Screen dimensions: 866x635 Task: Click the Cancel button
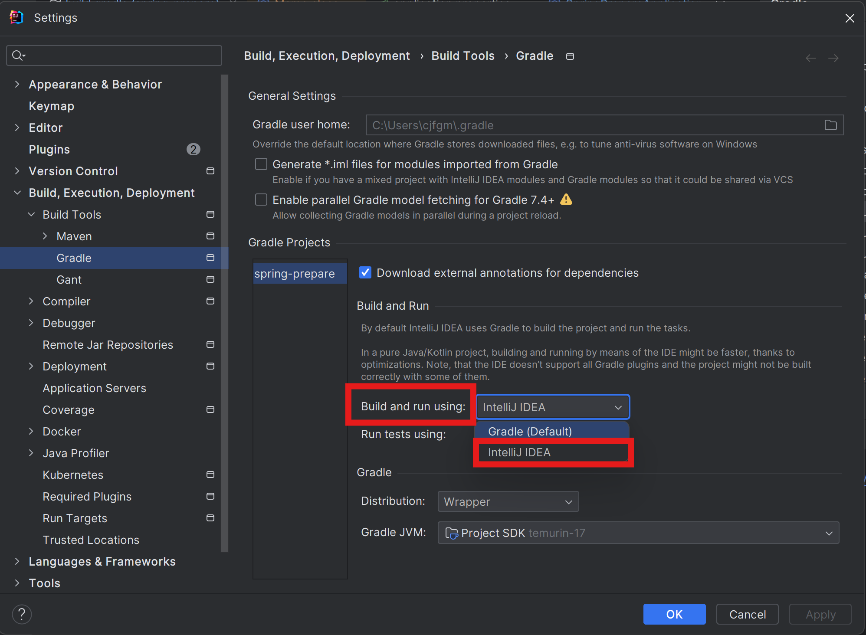(x=747, y=614)
